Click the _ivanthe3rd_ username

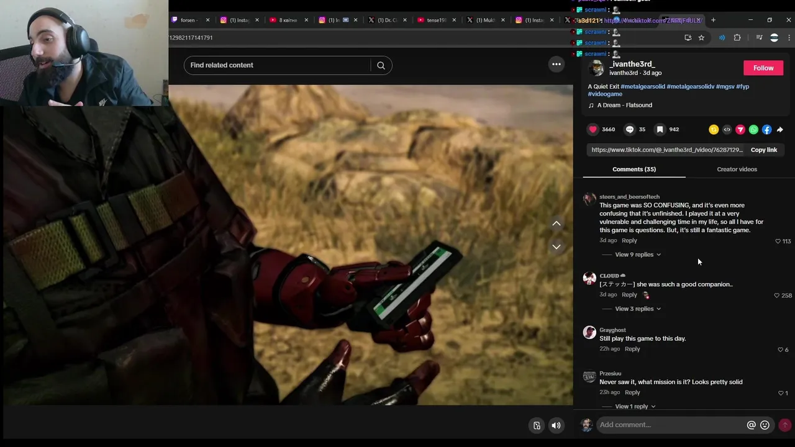click(632, 64)
